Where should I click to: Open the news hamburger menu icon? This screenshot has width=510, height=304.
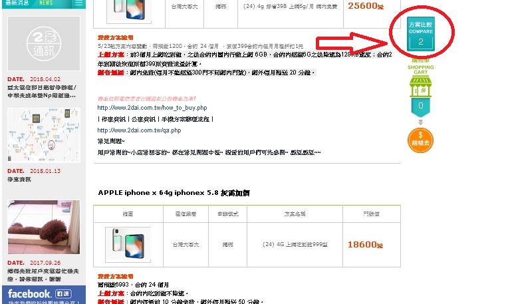[x=78, y=3]
